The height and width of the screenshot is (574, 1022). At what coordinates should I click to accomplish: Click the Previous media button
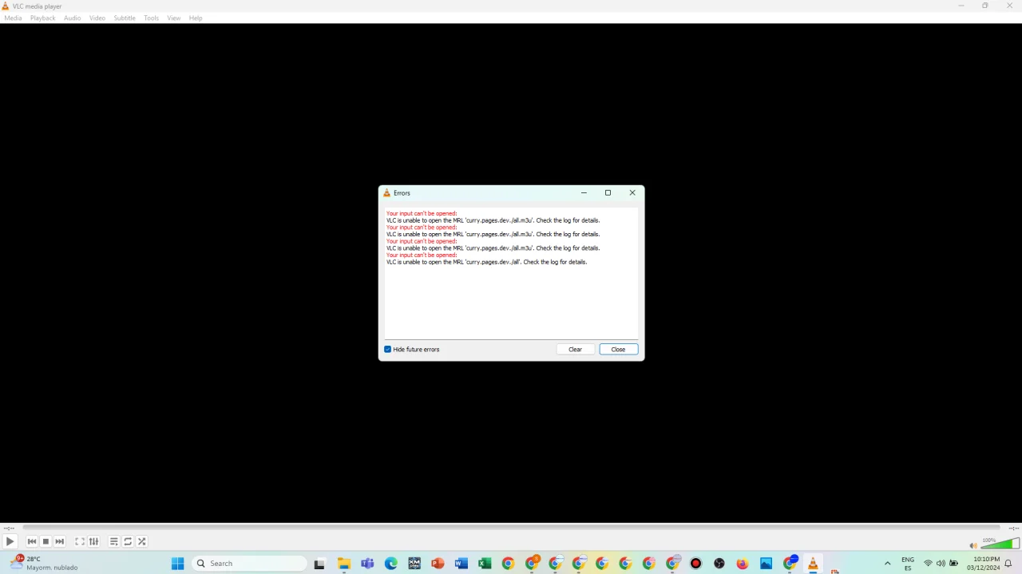pos(32,541)
